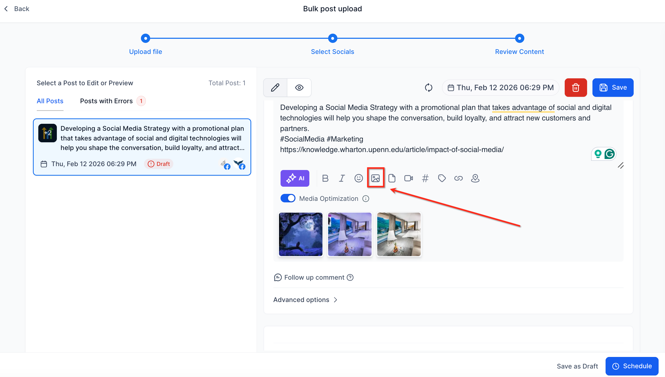
Task: Open the schedule date picker
Action: (x=500, y=88)
